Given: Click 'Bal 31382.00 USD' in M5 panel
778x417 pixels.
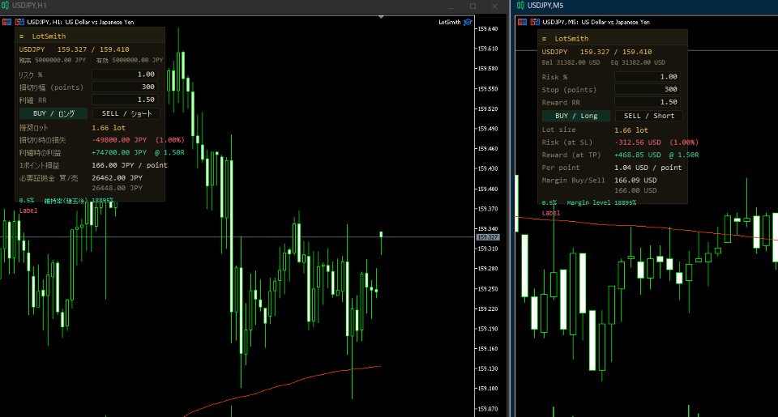Looking at the screenshot, I should pos(571,63).
